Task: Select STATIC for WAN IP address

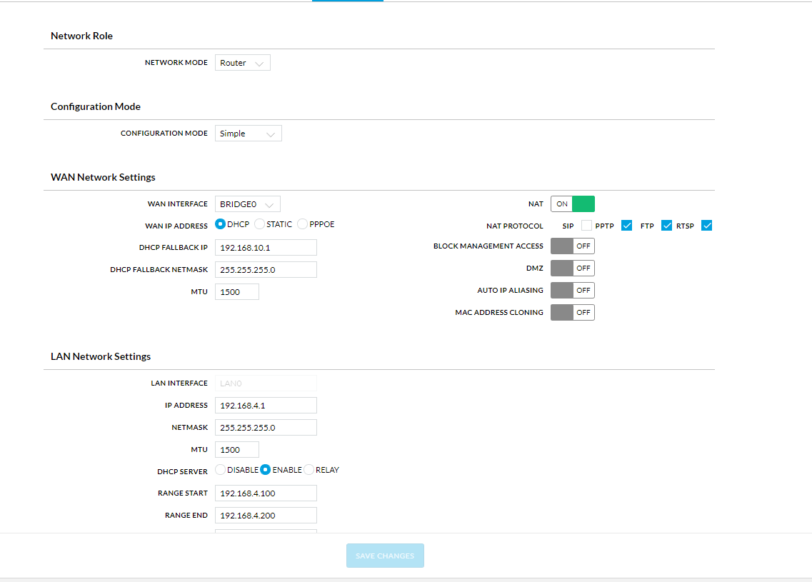Action: (260, 224)
